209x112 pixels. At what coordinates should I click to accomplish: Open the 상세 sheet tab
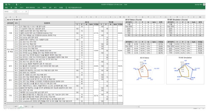click(26, 106)
